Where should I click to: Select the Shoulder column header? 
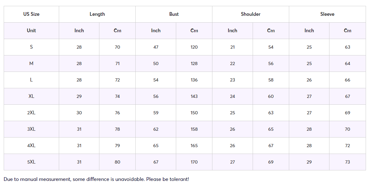[x=250, y=14]
